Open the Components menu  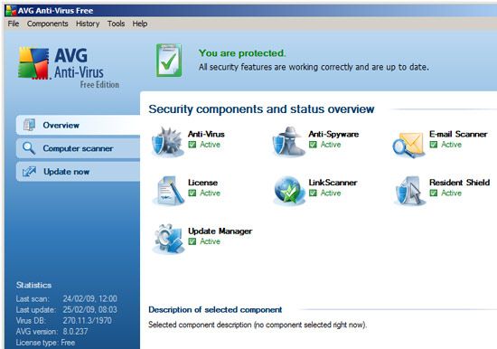[48, 24]
